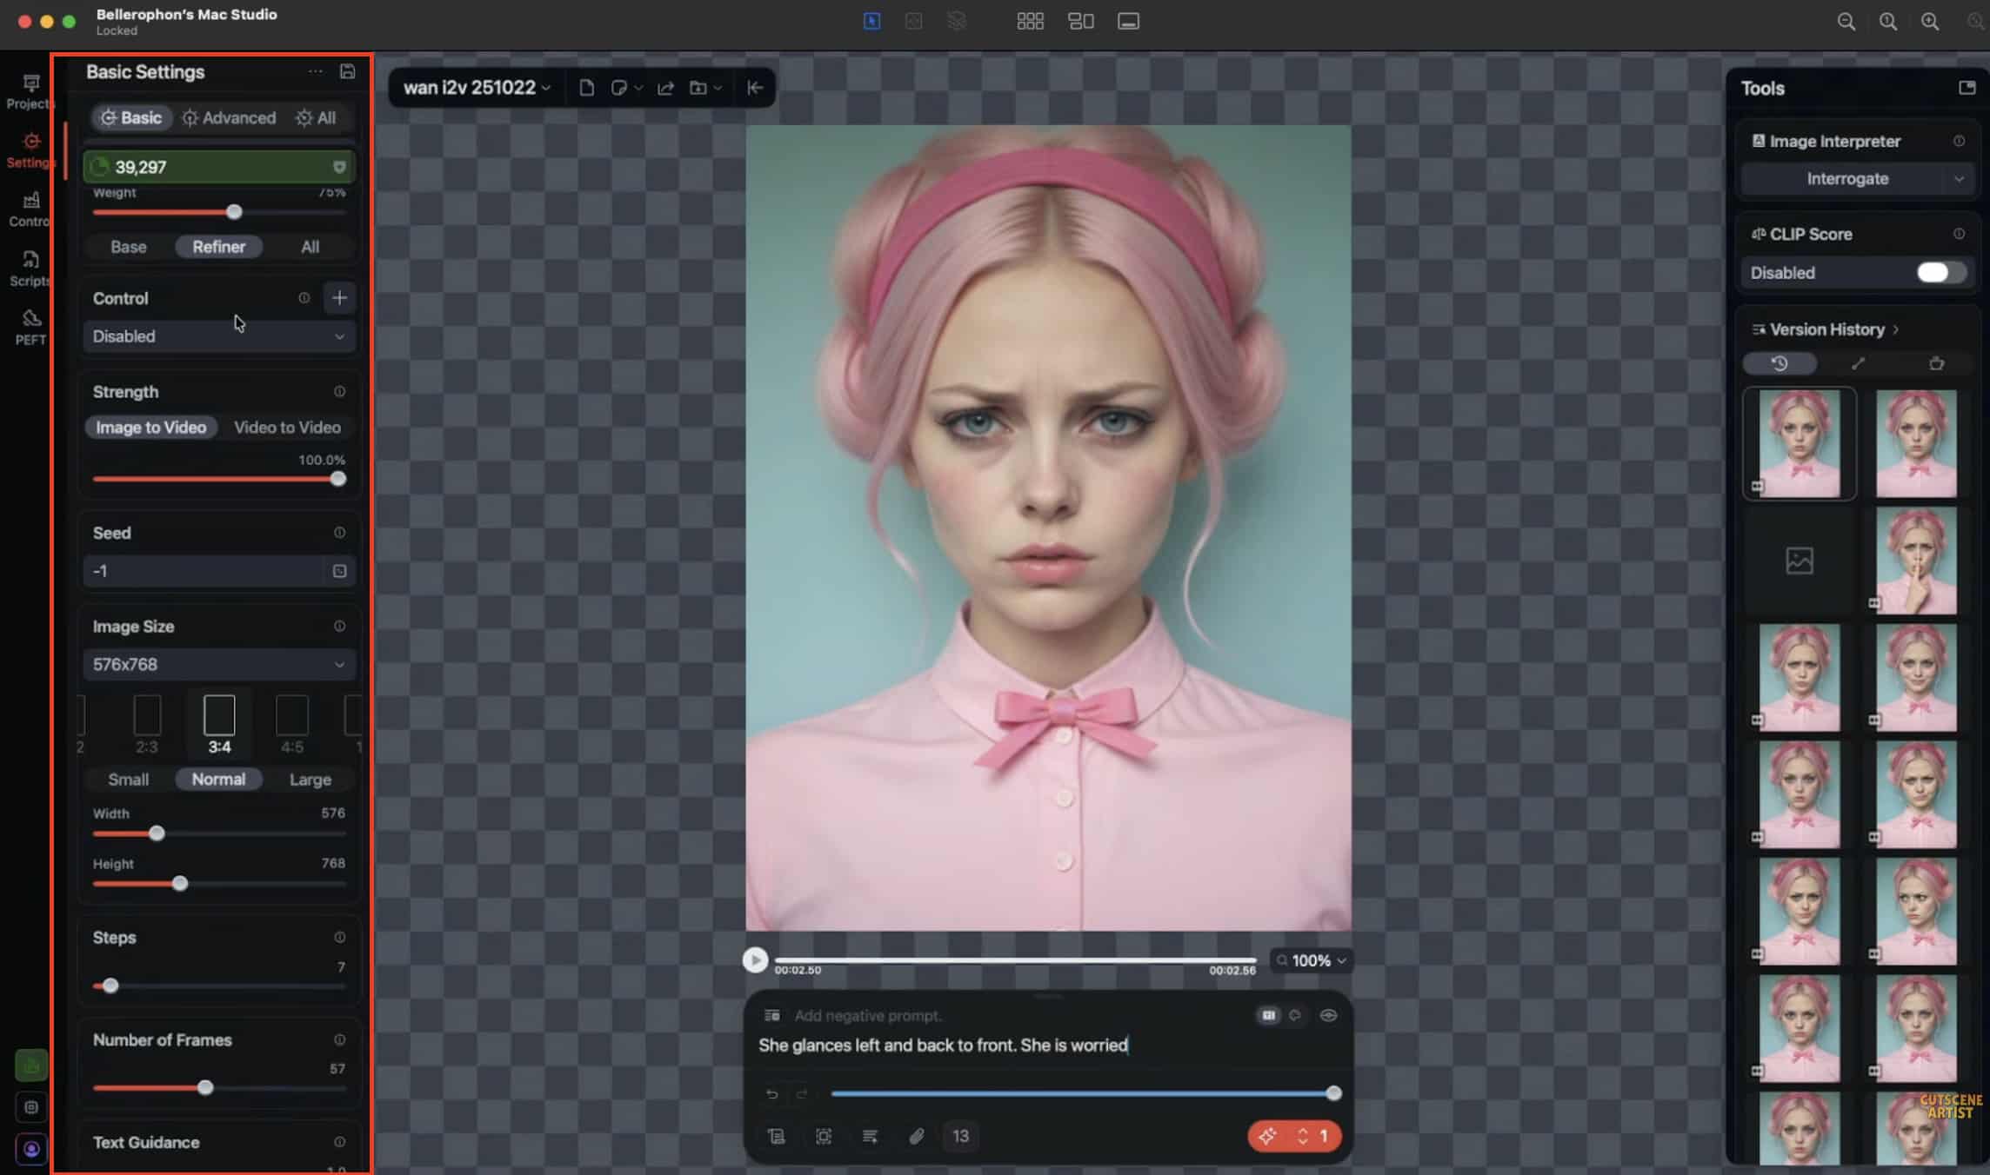Click the info icon next to Number of Frames

point(339,1040)
